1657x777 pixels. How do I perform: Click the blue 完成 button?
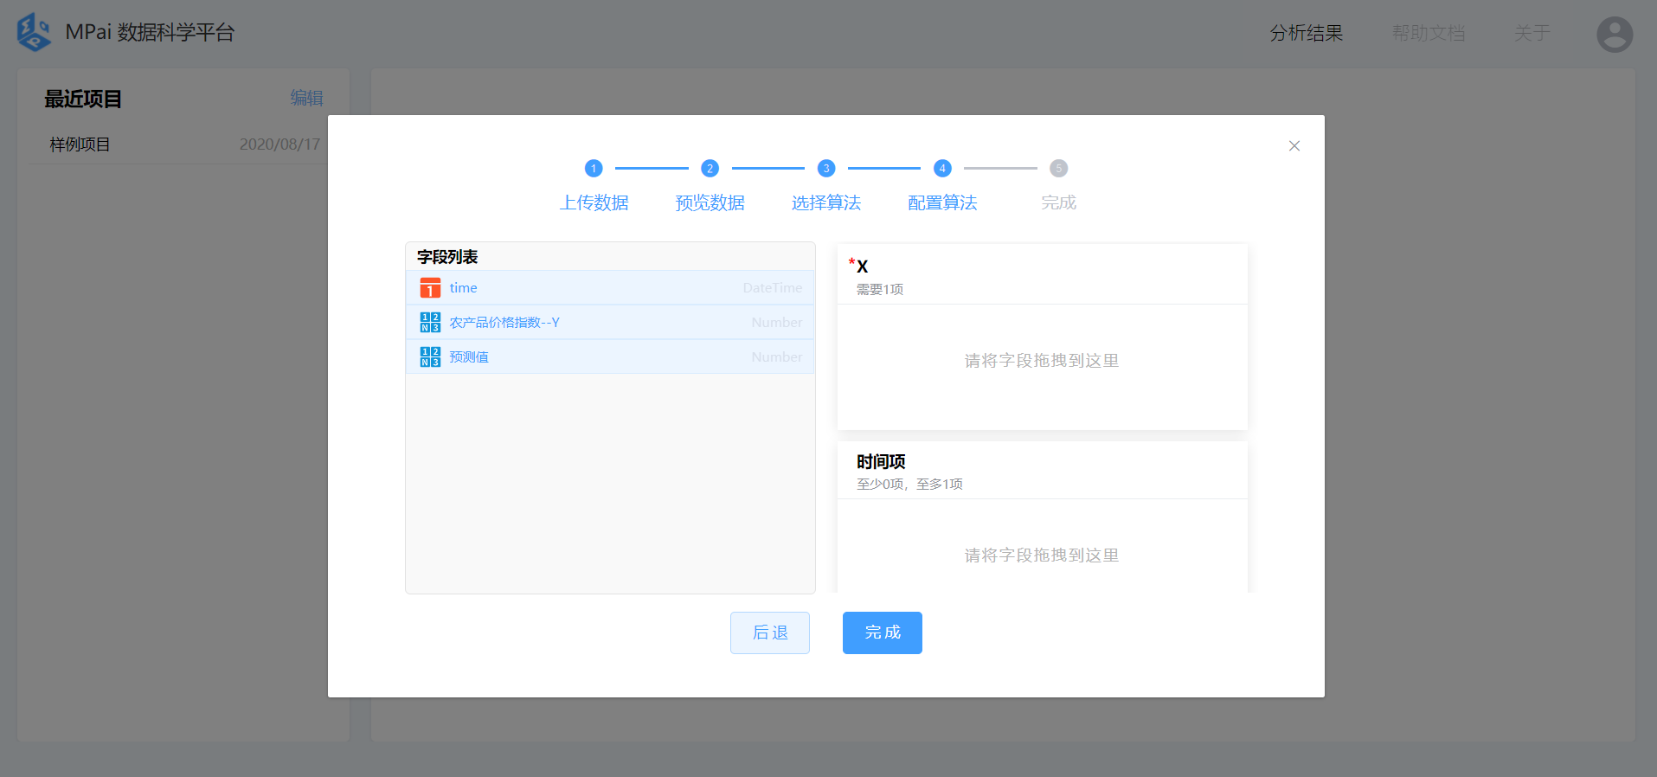pos(883,633)
